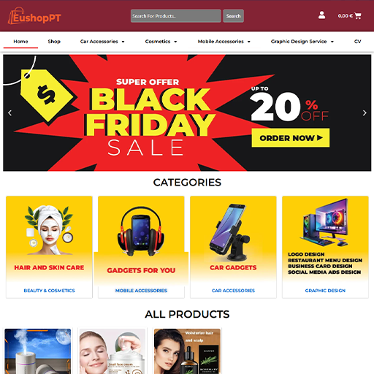374x374 pixels.
Task: Open the CV menu item
Action: 357,42
